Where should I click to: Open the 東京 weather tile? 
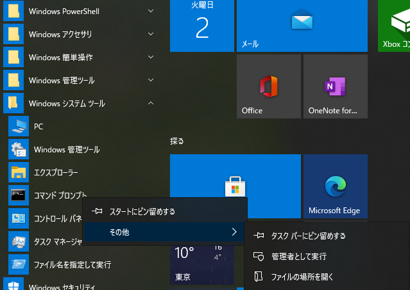coord(202,264)
